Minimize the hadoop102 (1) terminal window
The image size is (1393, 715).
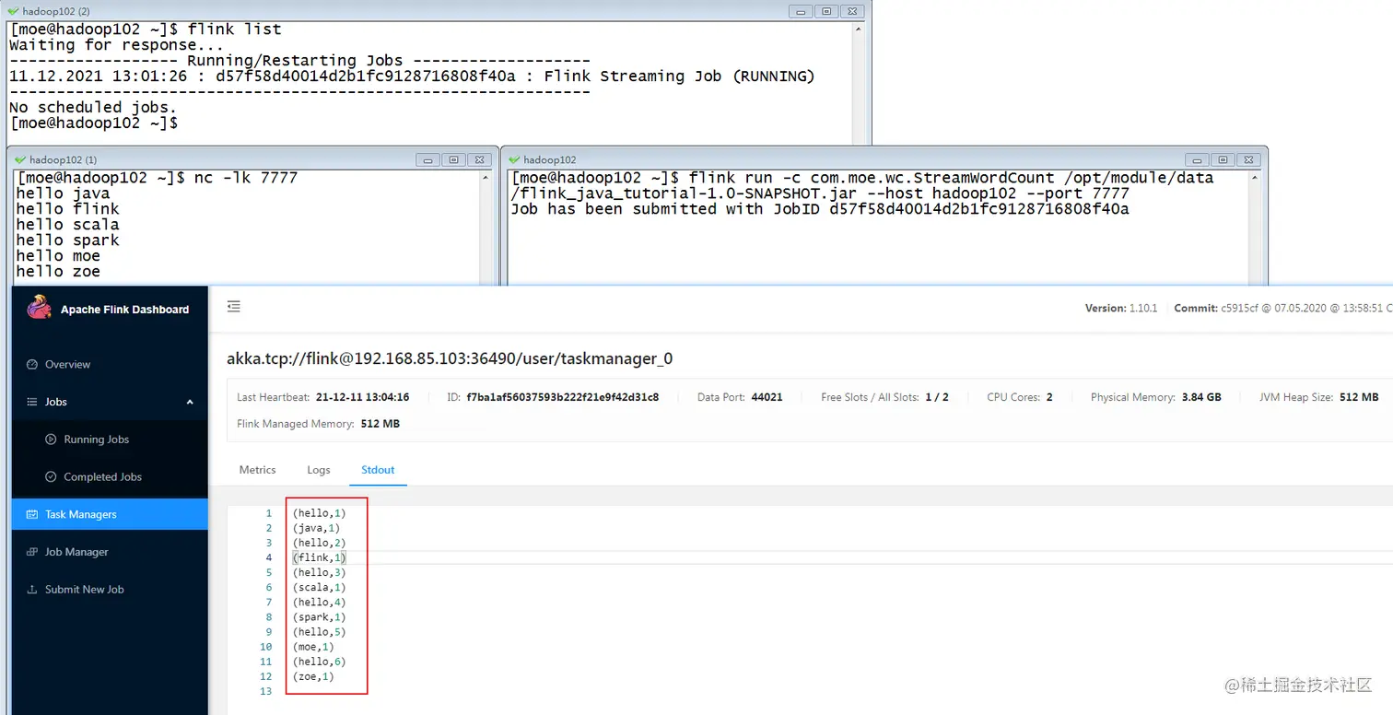pos(428,159)
